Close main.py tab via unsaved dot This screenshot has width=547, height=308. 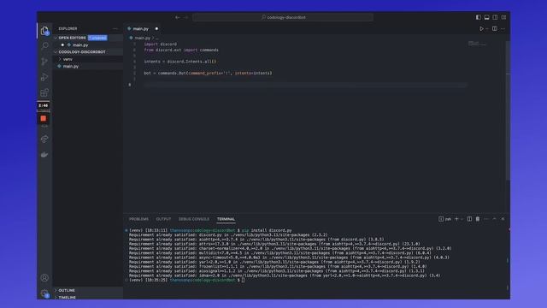(x=156, y=28)
